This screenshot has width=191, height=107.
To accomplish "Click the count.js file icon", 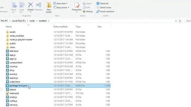I will (x=7, y=66).
